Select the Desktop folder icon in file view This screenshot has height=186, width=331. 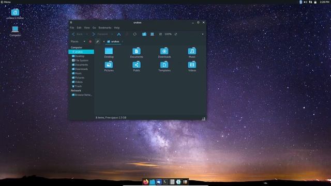point(109,51)
